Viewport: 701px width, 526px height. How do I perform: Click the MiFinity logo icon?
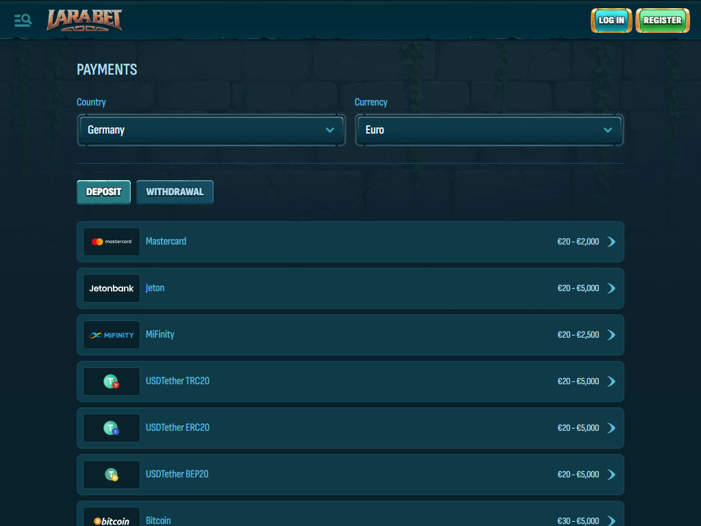pos(112,335)
